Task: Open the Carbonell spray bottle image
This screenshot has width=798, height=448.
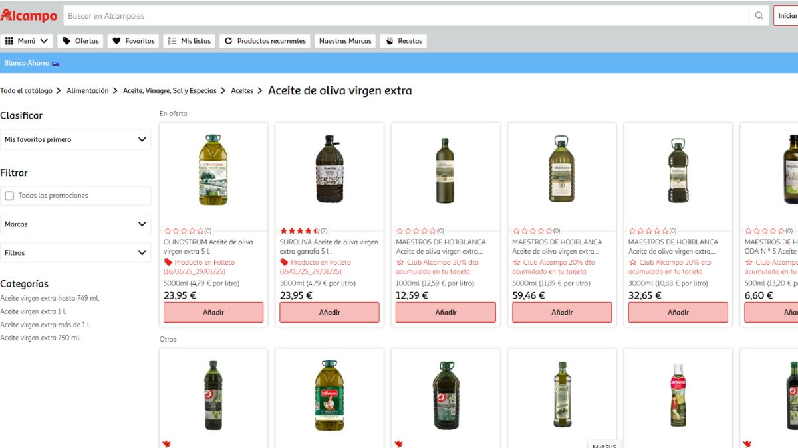Action: 678,396
